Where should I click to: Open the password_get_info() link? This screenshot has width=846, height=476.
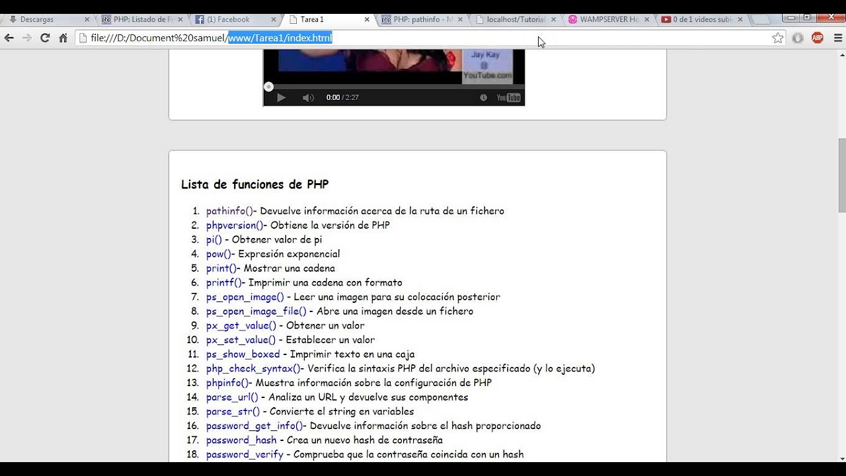(x=254, y=426)
